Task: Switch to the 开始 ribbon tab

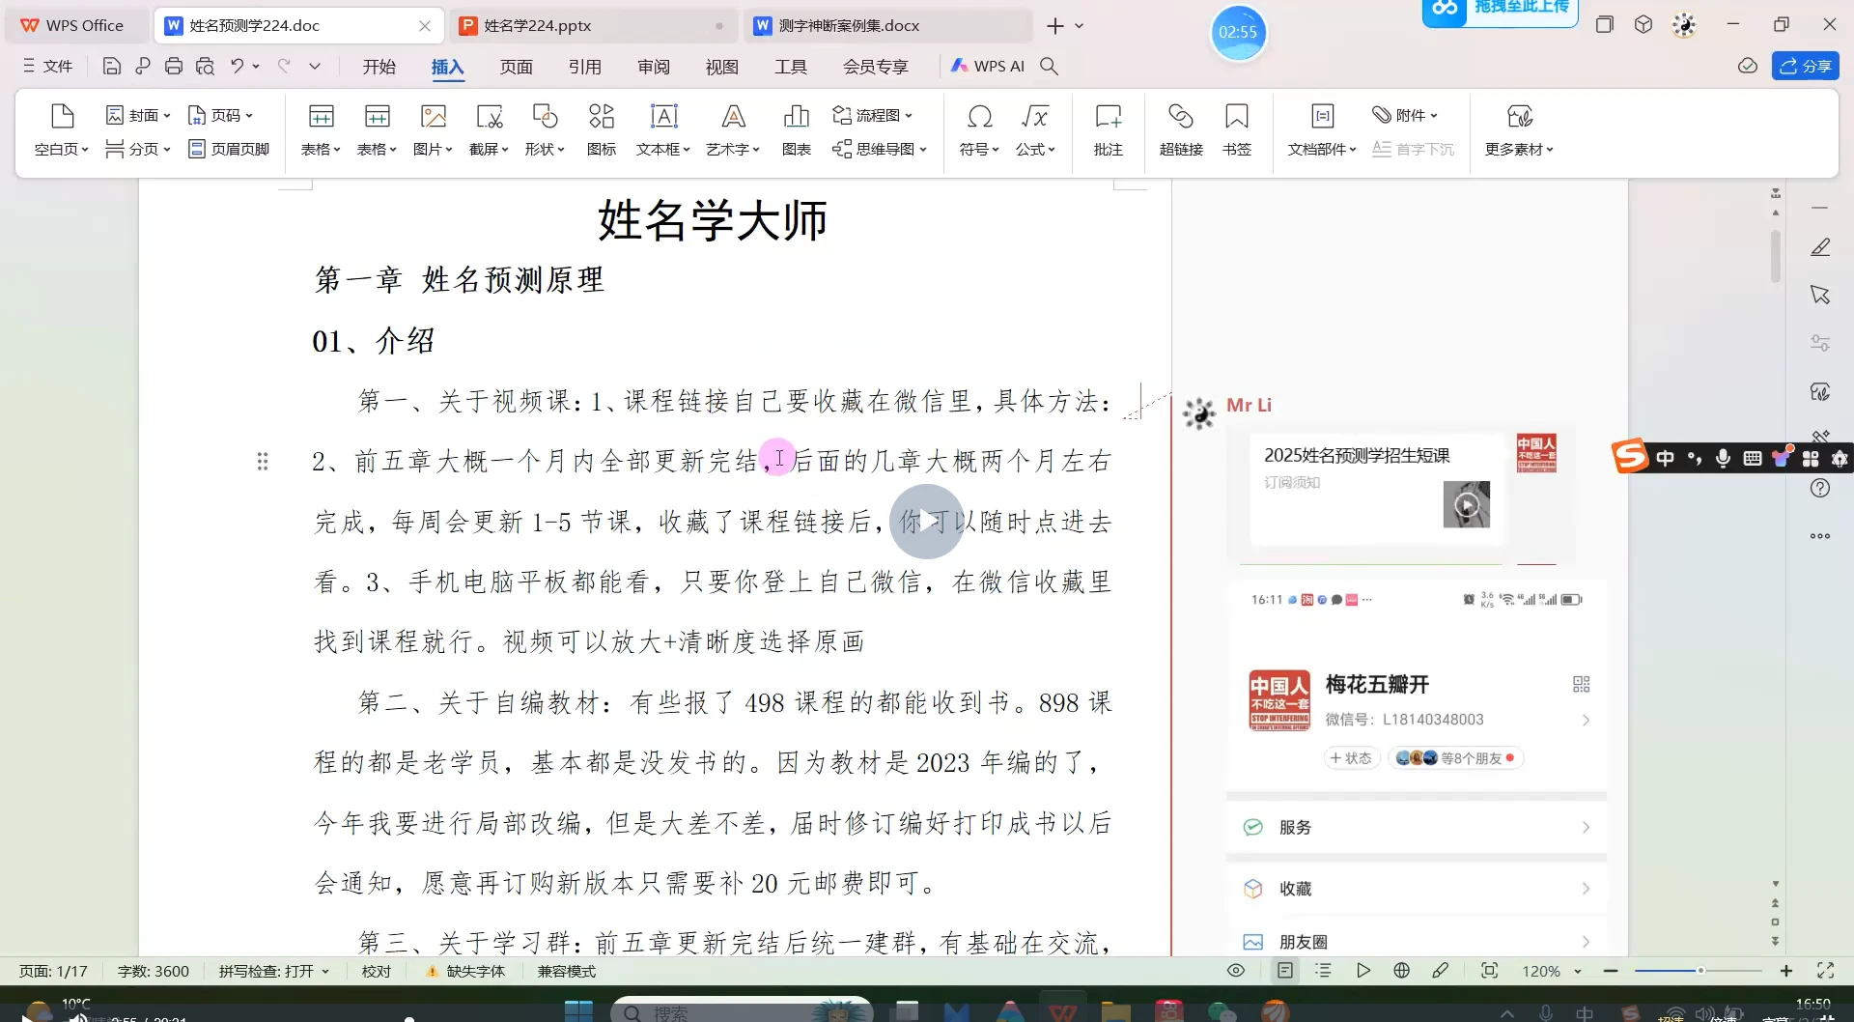Action: click(x=379, y=67)
